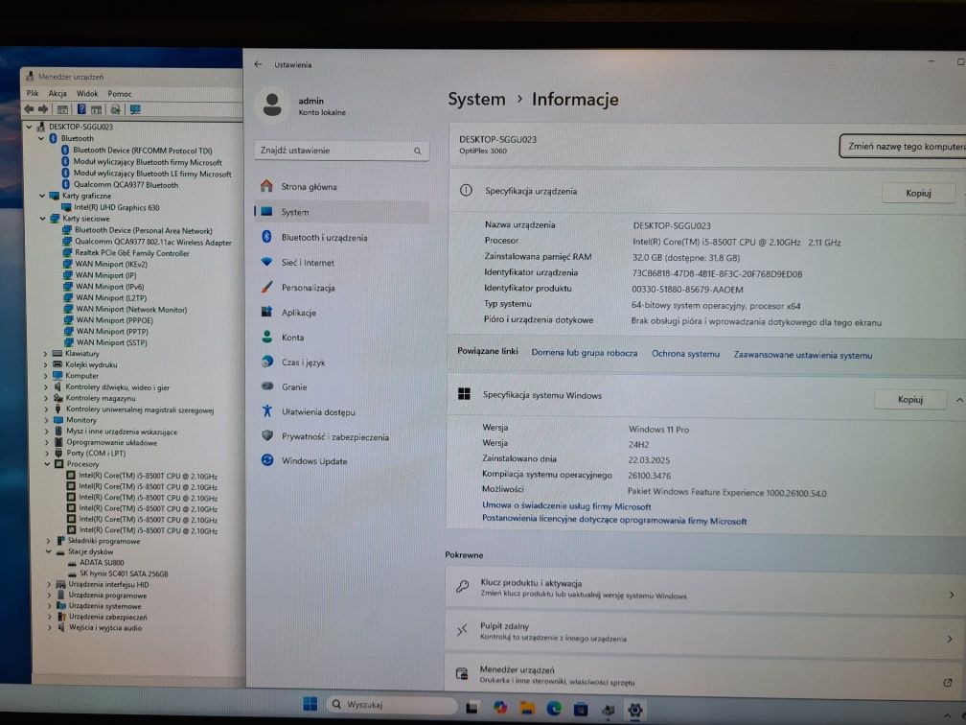Screen dimensions: 966x725
Task: Open Ułatwienia dostępu settings
Action: (341, 411)
